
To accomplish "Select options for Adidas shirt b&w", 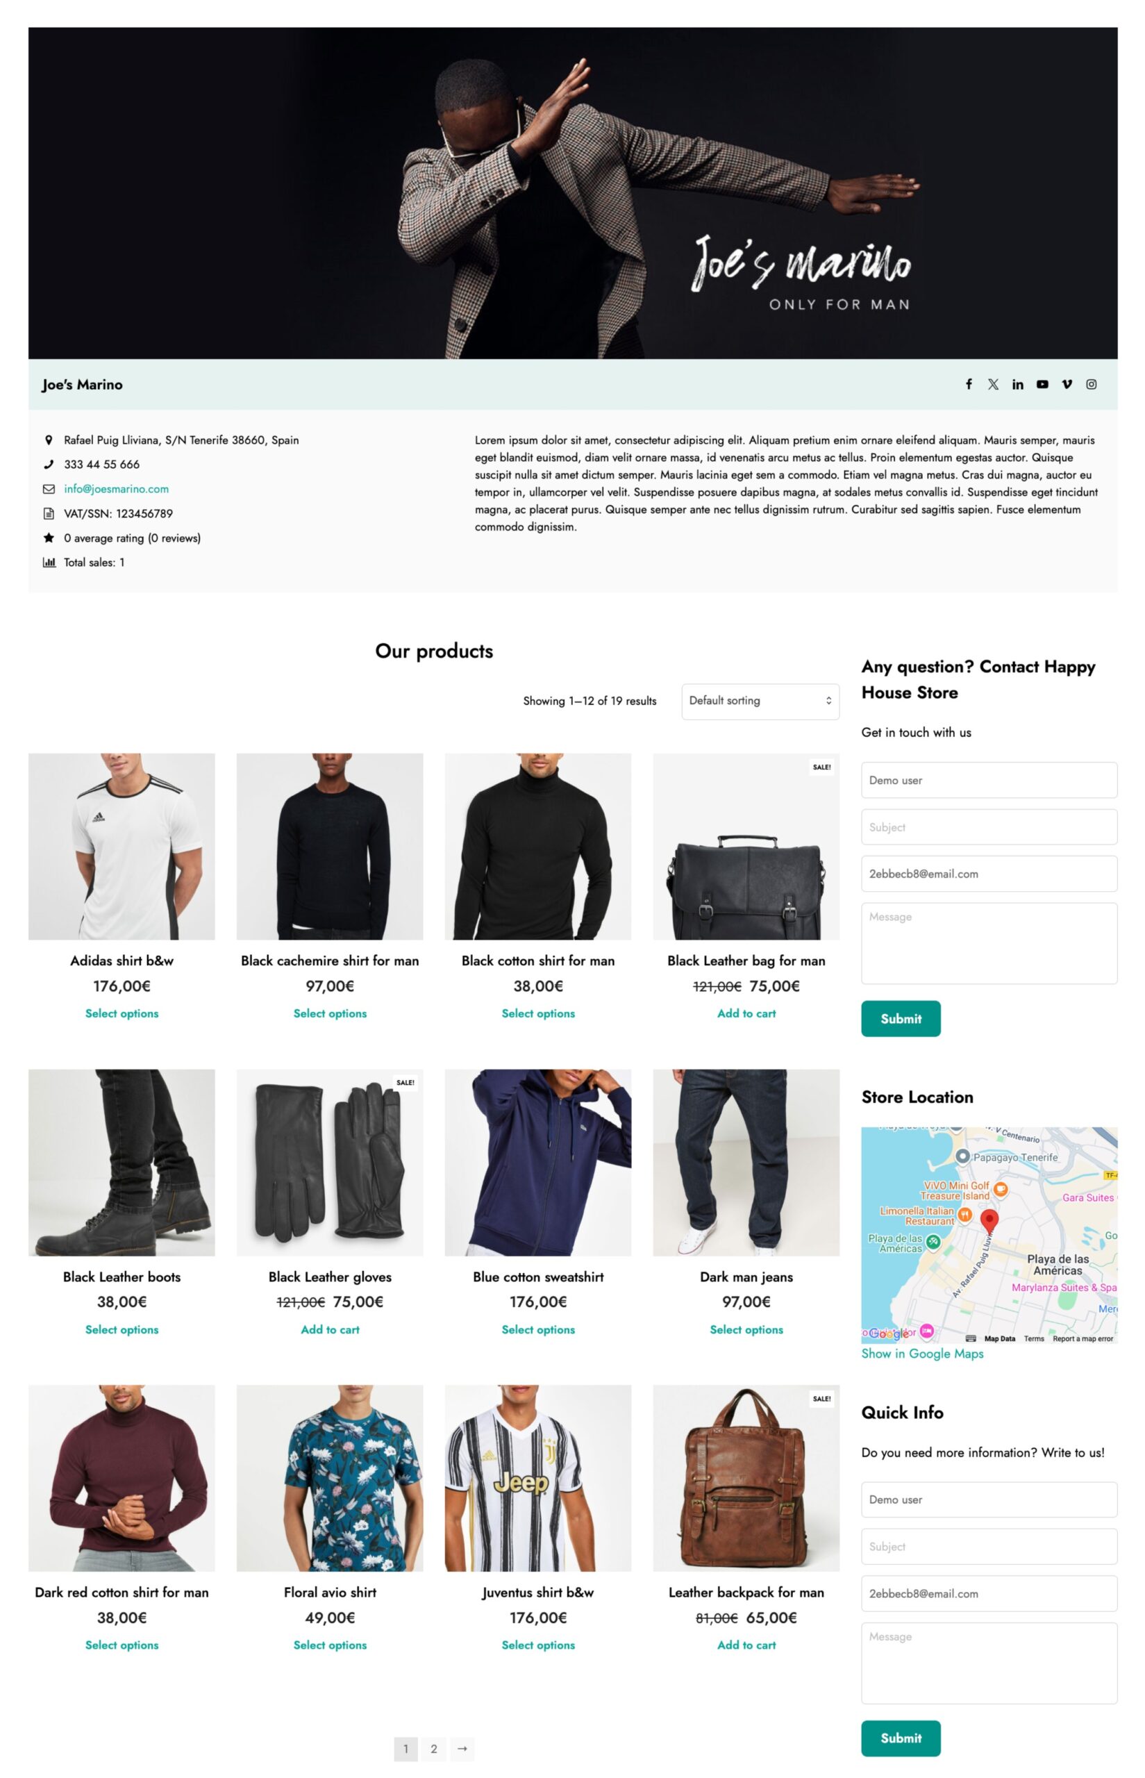I will coord(122,1013).
